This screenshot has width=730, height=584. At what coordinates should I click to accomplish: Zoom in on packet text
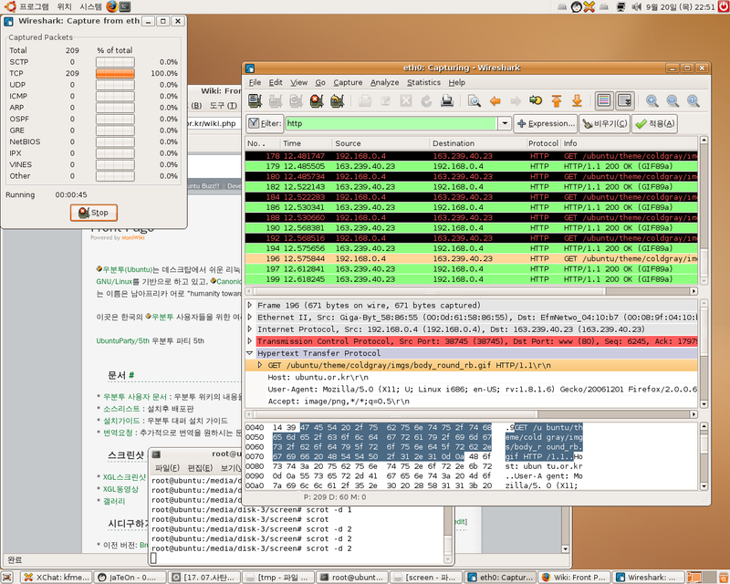[x=652, y=100]
